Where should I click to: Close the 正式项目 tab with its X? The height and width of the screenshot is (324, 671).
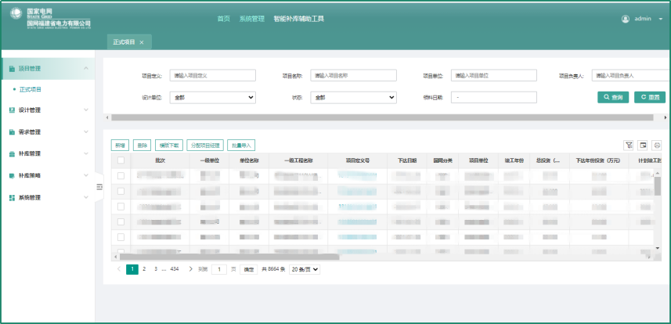pos(142,41)
